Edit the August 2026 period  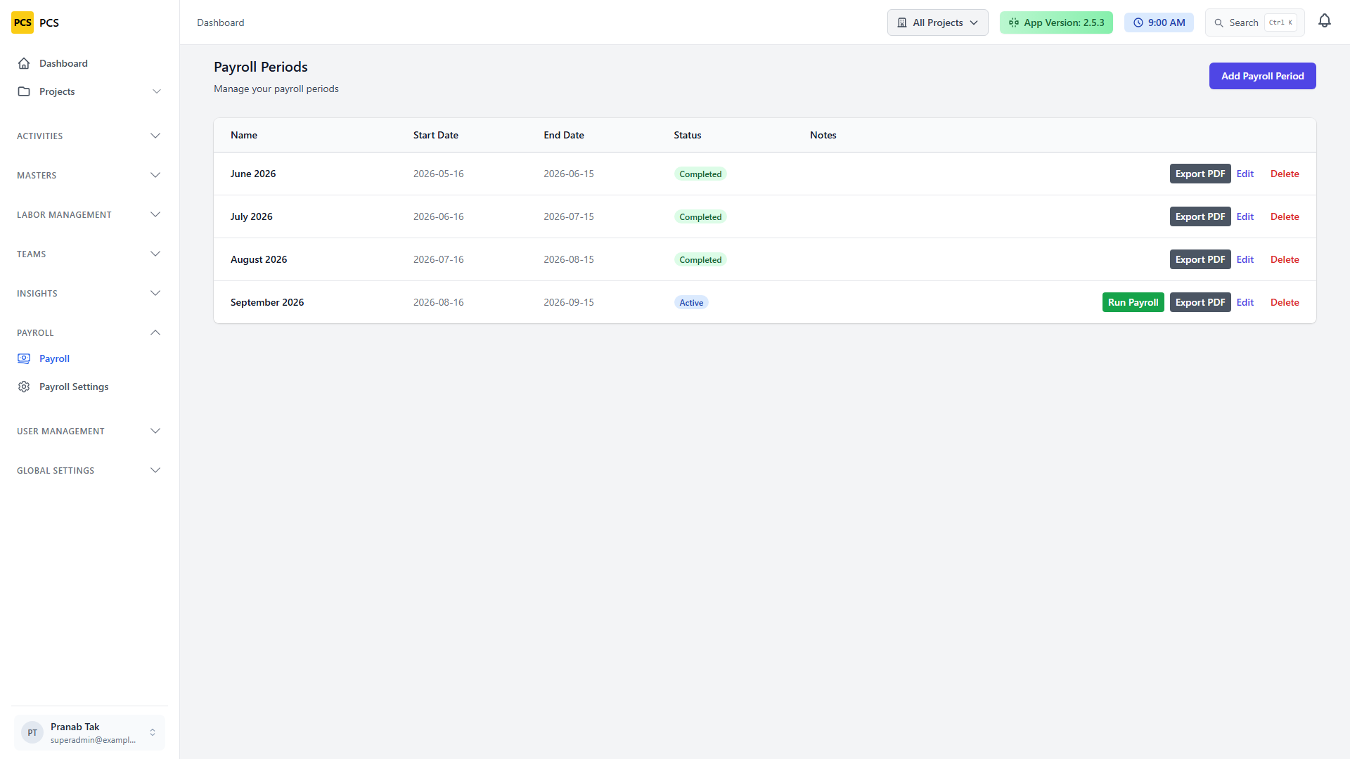tap(1245, 259)
